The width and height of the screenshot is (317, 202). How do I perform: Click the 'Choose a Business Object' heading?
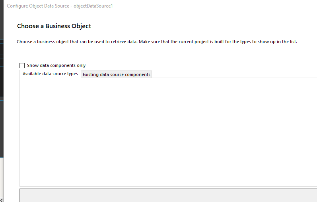pyautogui.click(x=54, y=26)
